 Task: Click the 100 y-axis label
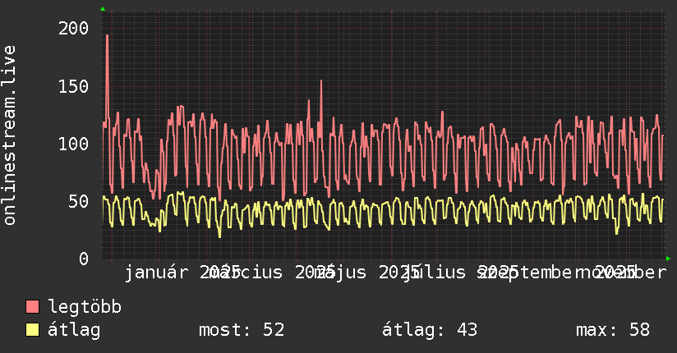(x=73, y=144)
